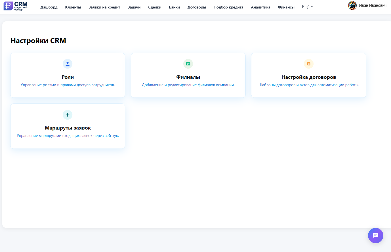Open the Банки menu item
391x252 pixels.
(174, 7)
